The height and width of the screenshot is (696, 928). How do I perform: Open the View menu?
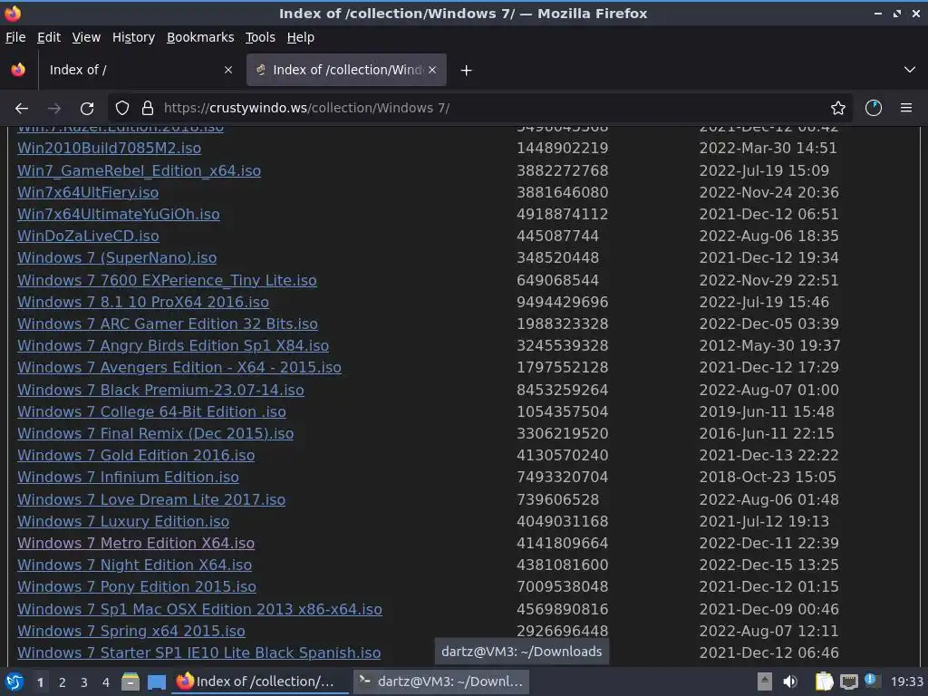(x=86, y=37)
